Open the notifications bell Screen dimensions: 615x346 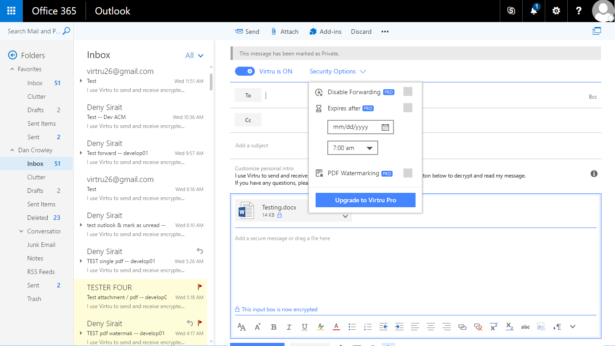click(534, 11)
